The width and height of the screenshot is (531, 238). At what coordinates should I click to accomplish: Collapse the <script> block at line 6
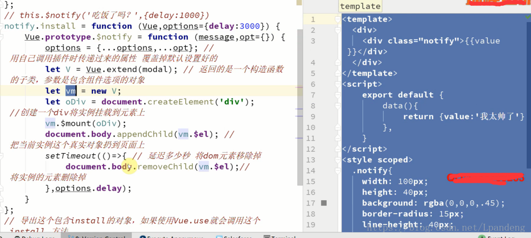(338, 84)
